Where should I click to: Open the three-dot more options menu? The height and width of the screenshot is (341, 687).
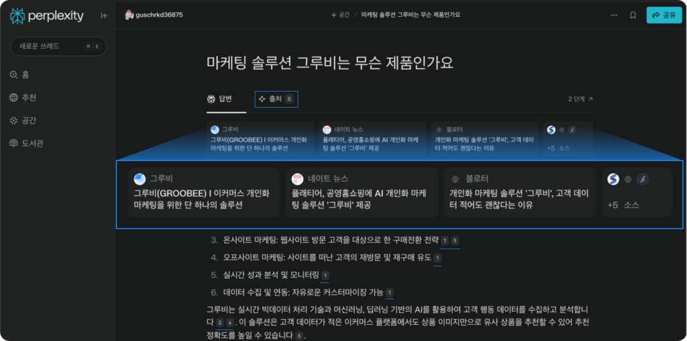(615, 15)
